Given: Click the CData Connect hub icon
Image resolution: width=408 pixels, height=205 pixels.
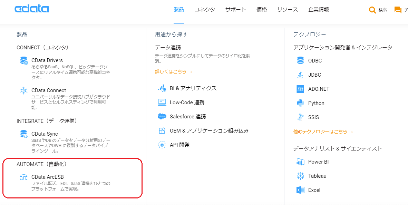Looking at the screenshot, I should [24, 90].
